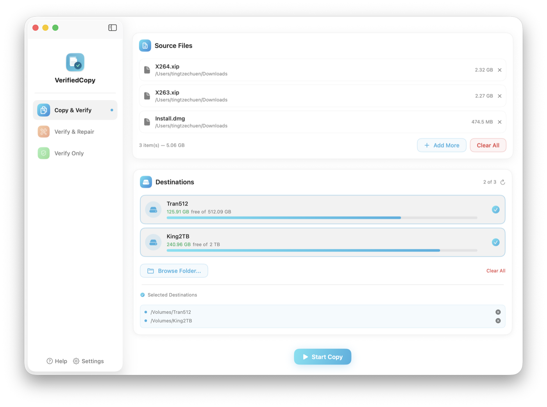Image resolution: width=547 pixels, height=407 pixels.
Task: Deselect the Tran512 destination checkmark
Action: coord(495,210)
